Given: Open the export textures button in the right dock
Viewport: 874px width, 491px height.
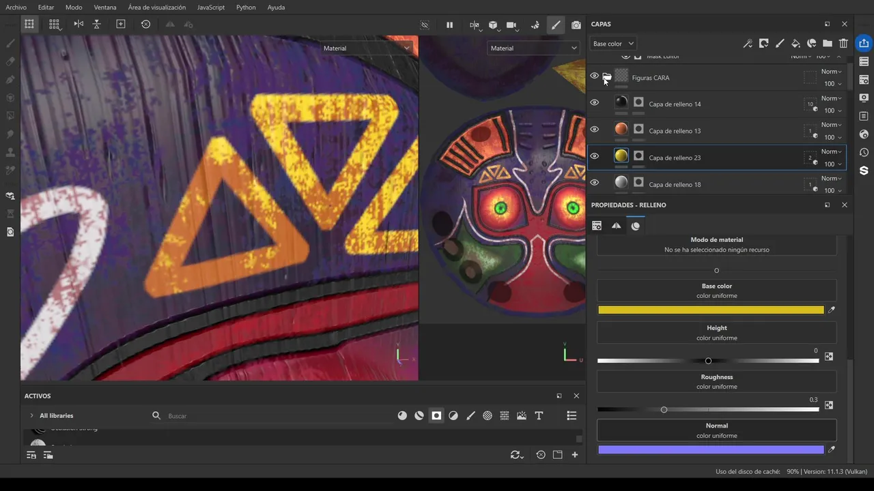Looking at the screenshot, I should pyautogui.click(x=864, y=44).
